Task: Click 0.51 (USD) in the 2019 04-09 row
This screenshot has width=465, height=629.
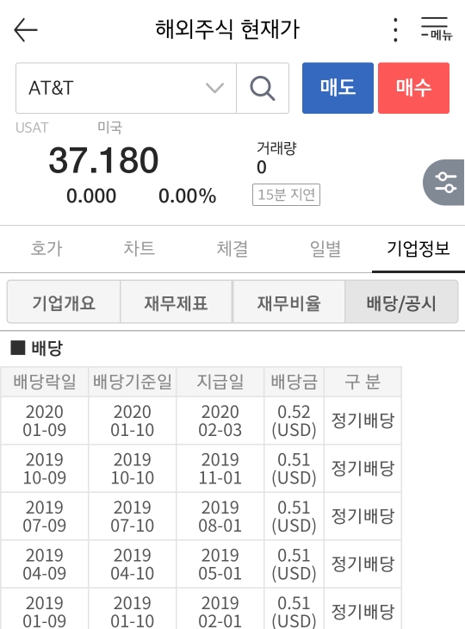Action: 294,564
